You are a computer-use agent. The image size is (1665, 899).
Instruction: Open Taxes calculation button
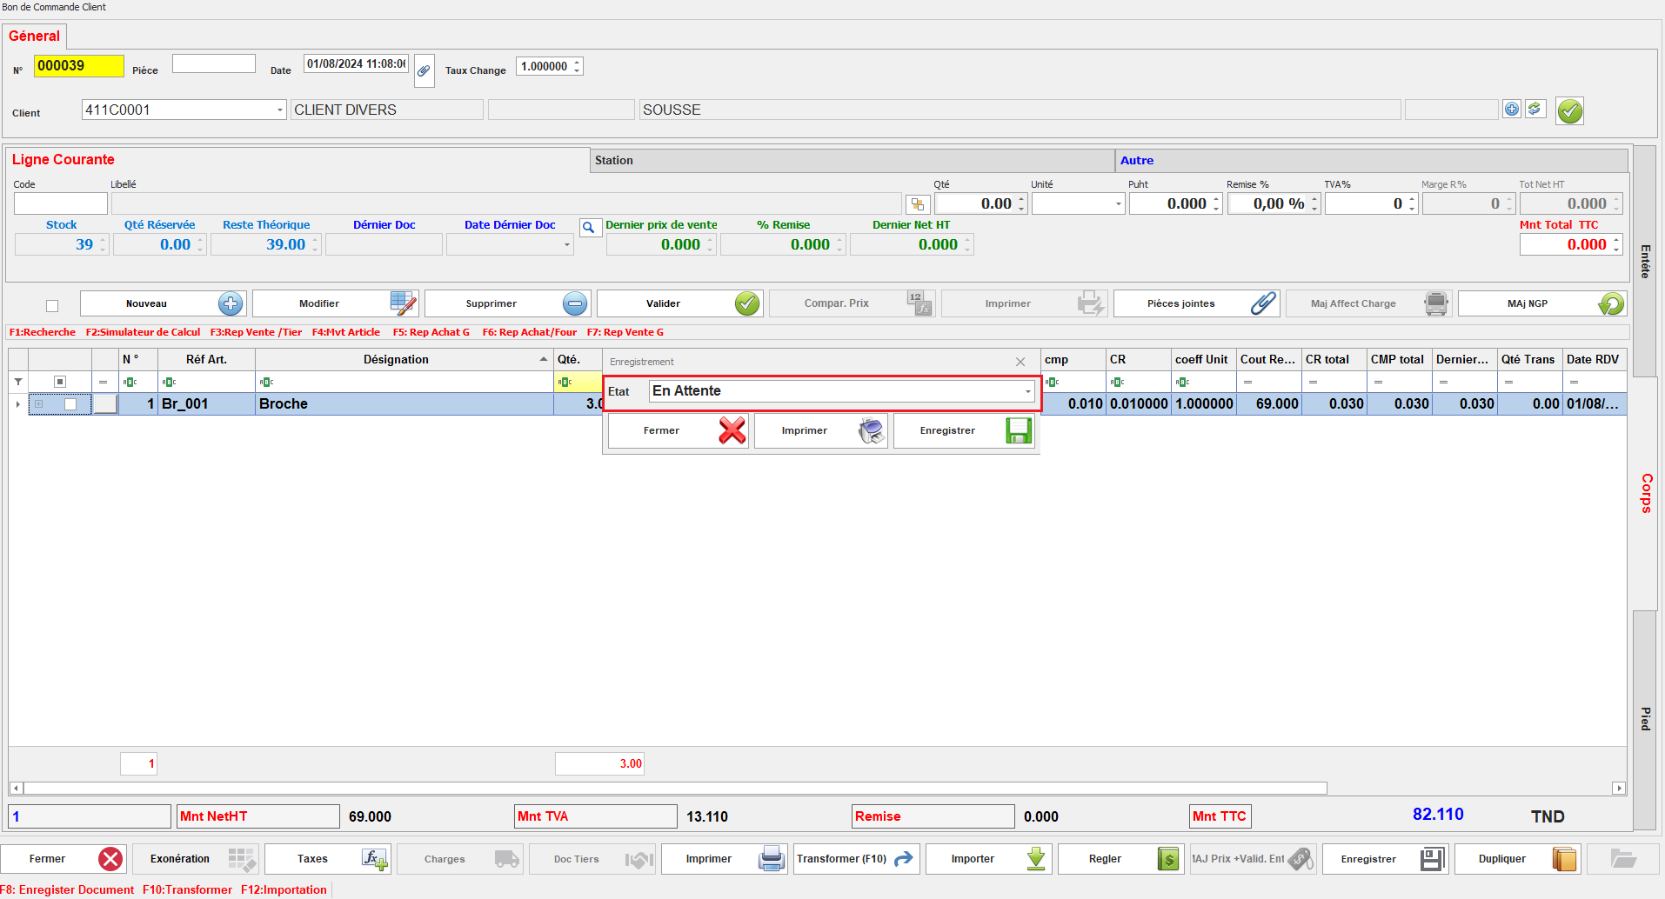(x=328, y=859)
